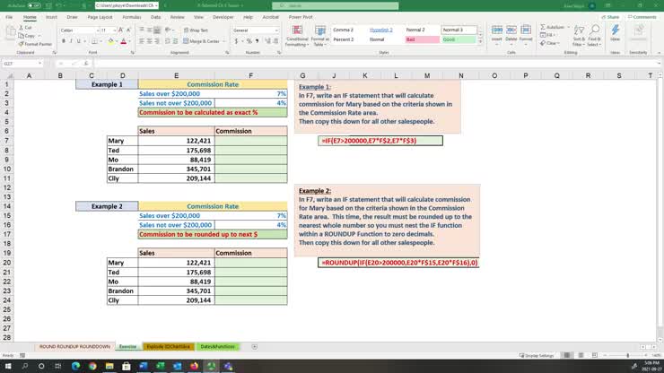Screen dimensions: 664x373
Task: Apply bold formatting to selection
Action: (64, 41)
